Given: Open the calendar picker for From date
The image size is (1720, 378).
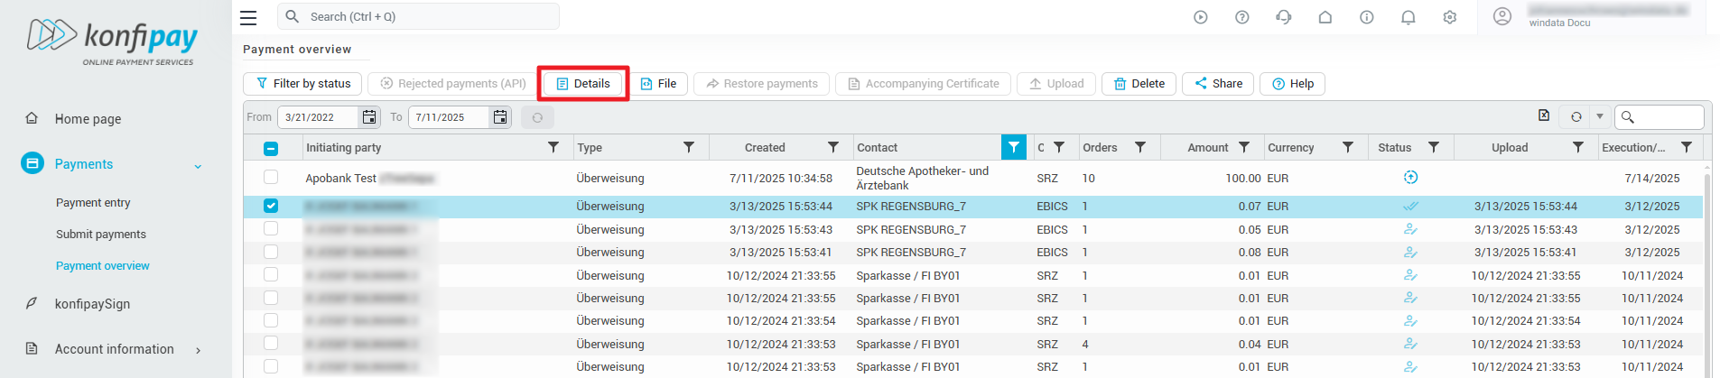Looking at the screenshot, I should 368,117.
